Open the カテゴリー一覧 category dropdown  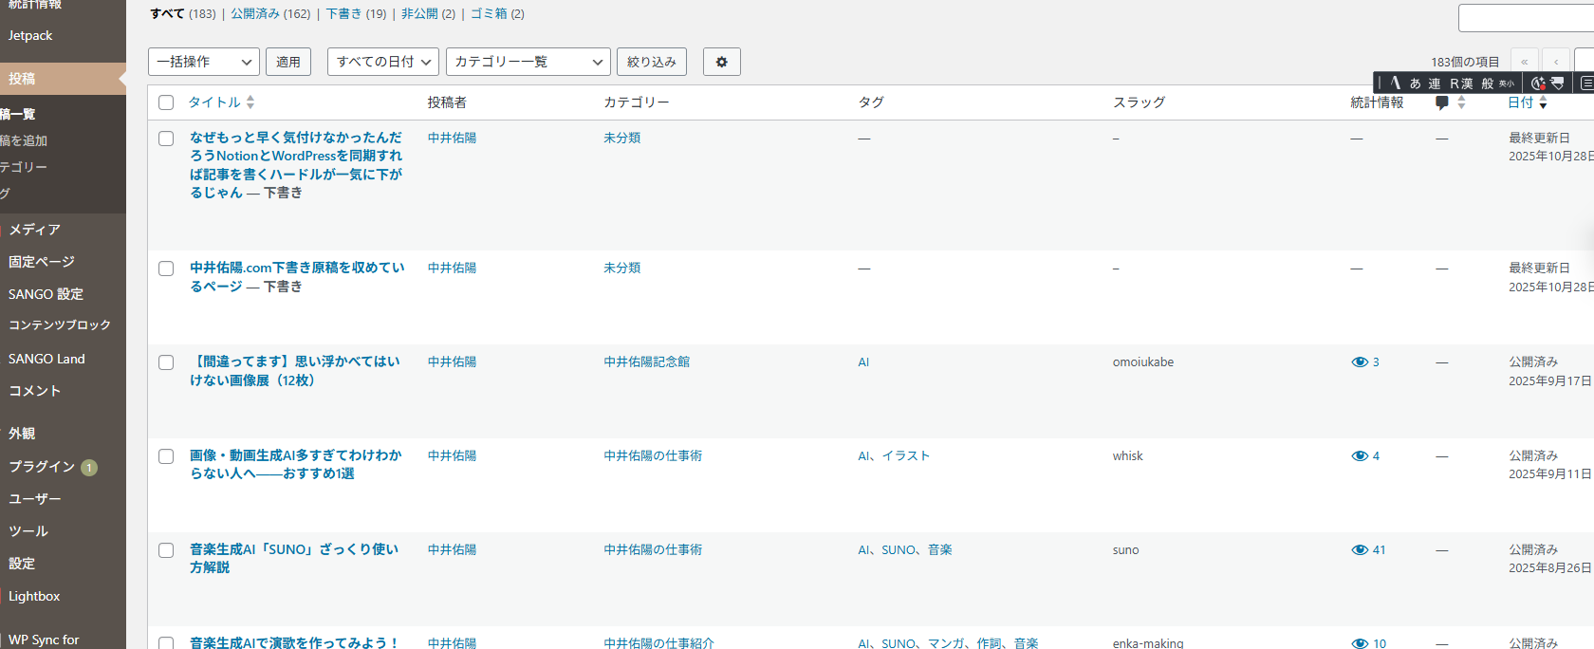(528, 62)
